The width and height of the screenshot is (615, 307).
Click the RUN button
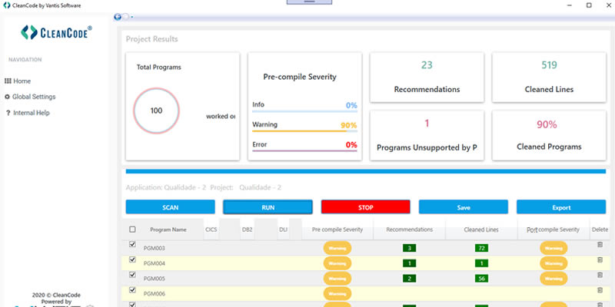268,207
